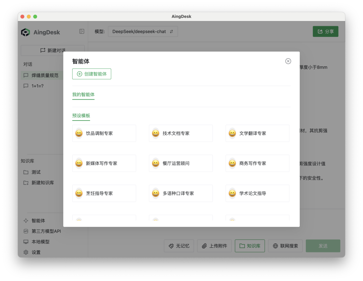This screenshot has height=281, width=363.
Task: Open the DeepSeek/deepseek-chat model switcher
Action: pyautogui.click(x=143, y=32)
